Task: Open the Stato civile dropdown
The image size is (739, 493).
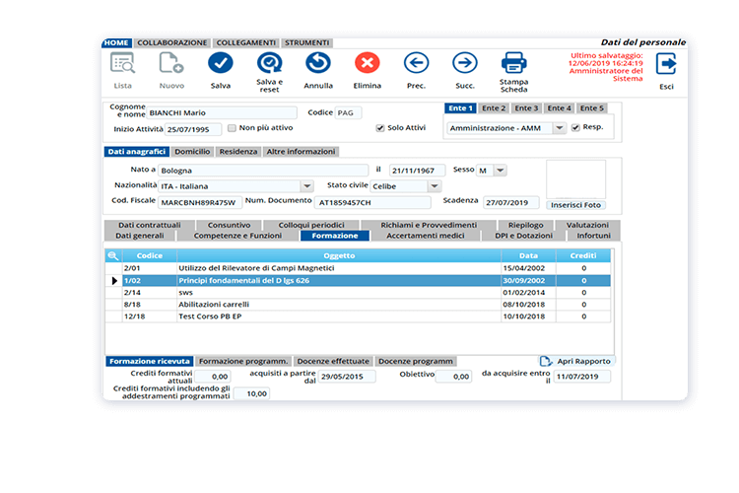Action: pyautogui.click(x=435, y=186)
